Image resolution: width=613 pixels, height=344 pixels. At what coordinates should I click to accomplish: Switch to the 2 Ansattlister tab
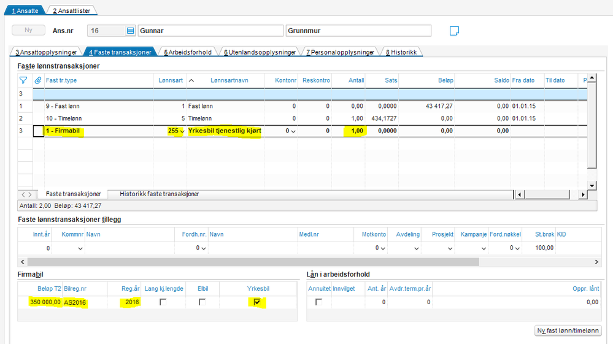(72, 10)
